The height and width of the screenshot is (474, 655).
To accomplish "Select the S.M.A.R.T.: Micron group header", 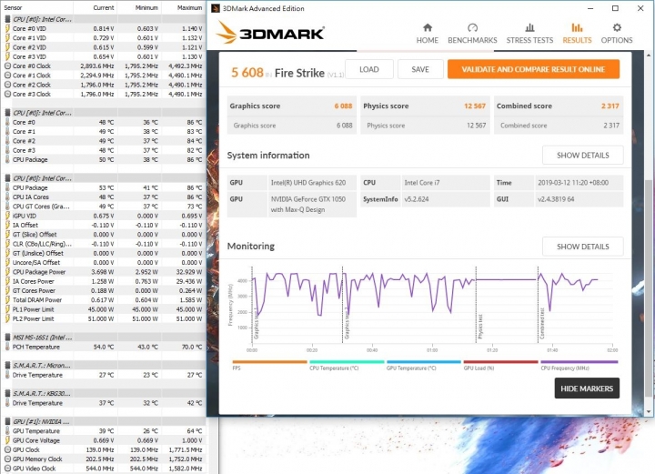I will [103, 366].
